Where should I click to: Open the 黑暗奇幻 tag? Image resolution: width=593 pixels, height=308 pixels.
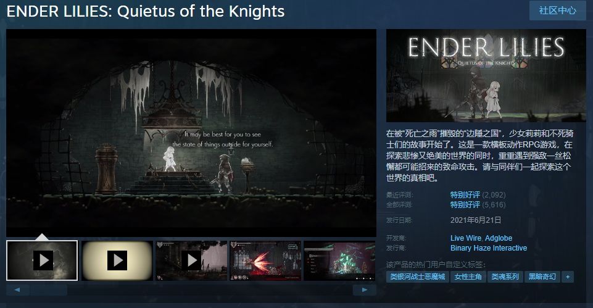[x=542, y=277]
